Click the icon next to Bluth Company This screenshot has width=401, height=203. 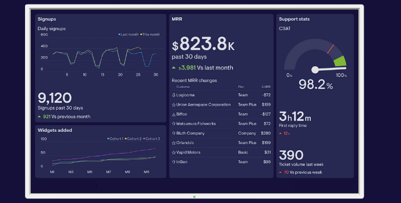(x=174, y=133)
